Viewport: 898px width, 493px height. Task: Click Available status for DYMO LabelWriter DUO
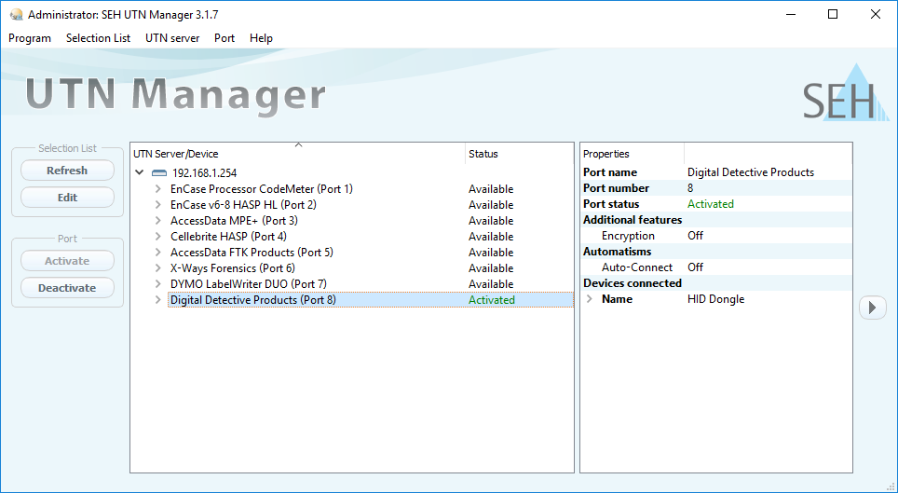coord(491,283)
